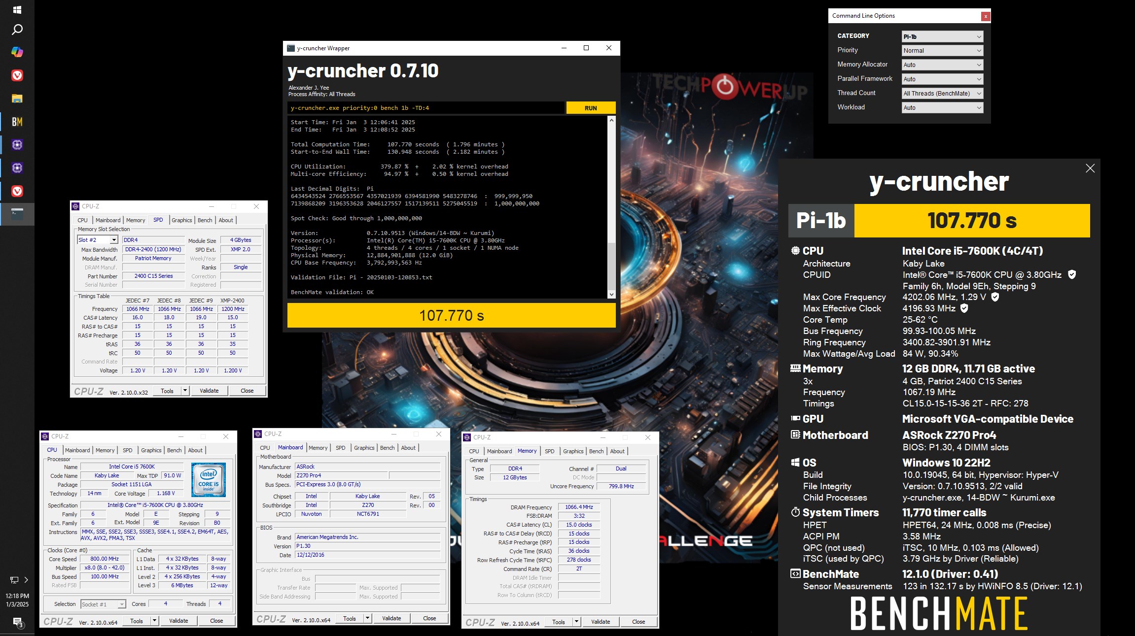1135x636 pixels.
Task: Open the notification center icon
Action: click(x=17, y=622)
